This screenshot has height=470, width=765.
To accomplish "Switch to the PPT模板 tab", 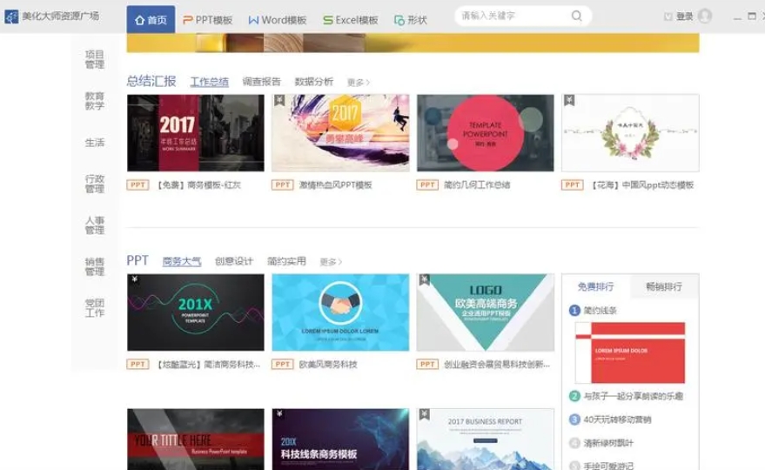I will [207, 20].
